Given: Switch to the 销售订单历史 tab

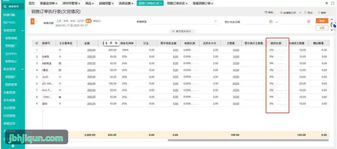Looking at the screenshot, I should point(176,3).
